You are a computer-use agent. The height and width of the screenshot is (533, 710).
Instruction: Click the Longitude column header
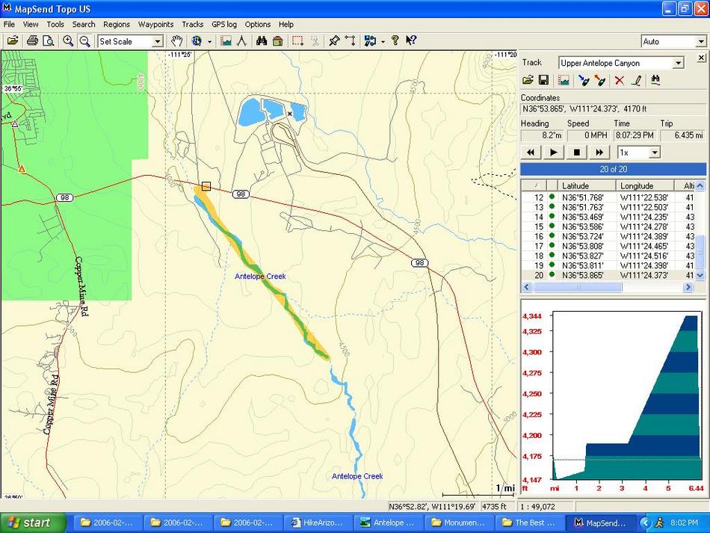point(645,185)
